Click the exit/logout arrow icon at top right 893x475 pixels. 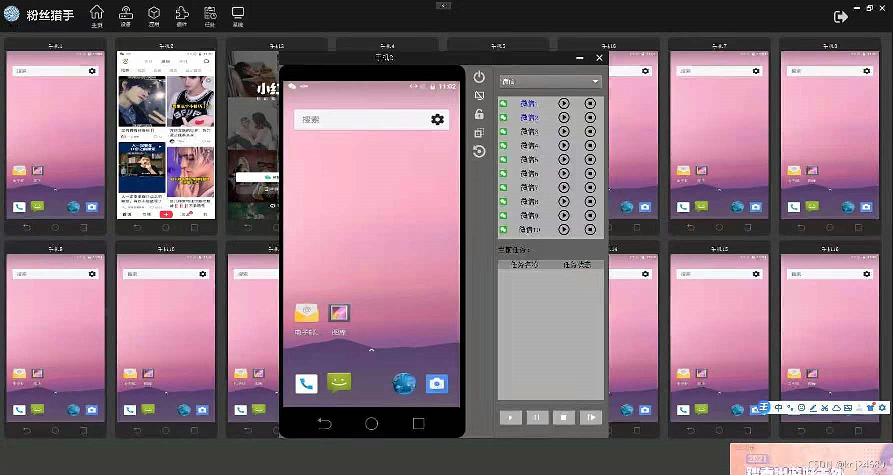841,17
